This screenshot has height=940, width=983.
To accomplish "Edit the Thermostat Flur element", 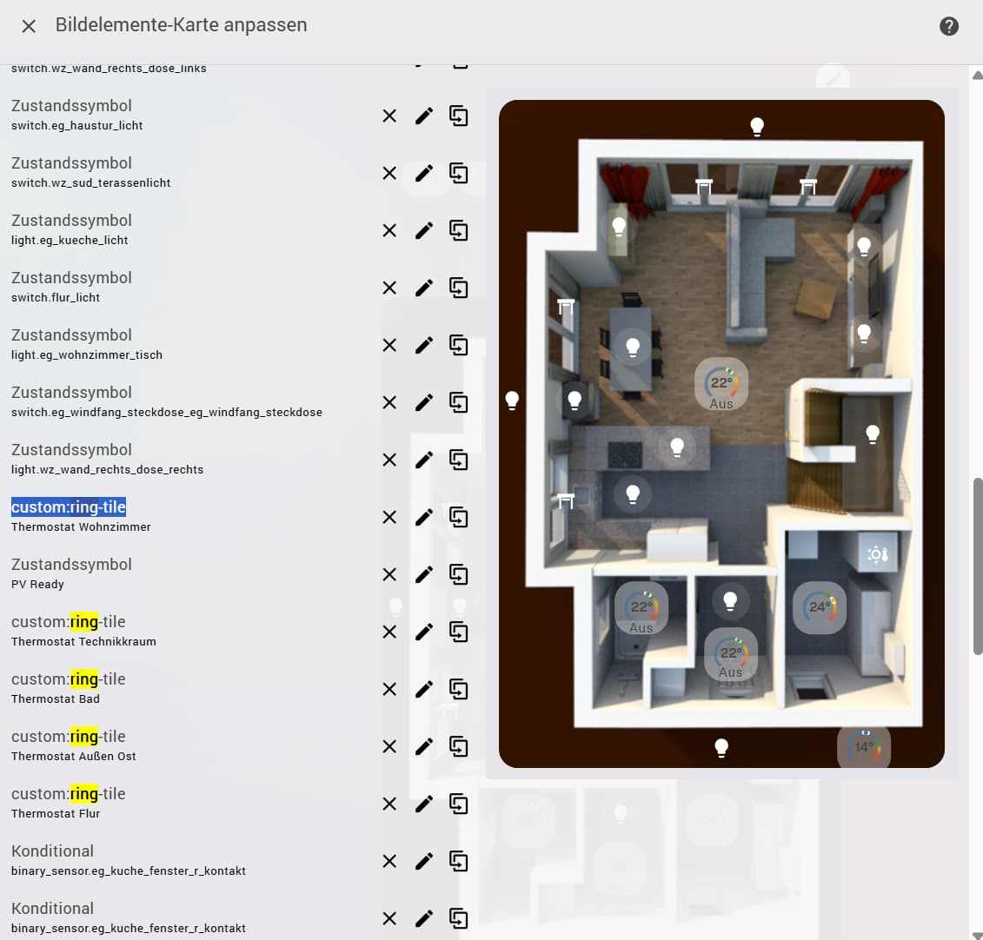I will click(x=424, y=804).
